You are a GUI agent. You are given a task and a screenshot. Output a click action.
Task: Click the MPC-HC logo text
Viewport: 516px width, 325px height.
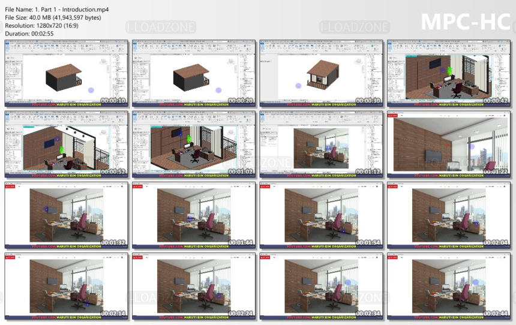466,22
